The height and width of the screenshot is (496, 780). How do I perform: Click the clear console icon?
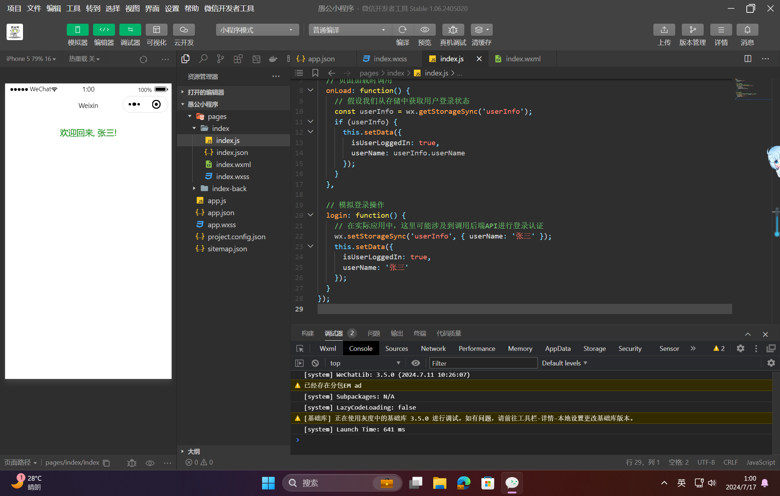[315, 363]
